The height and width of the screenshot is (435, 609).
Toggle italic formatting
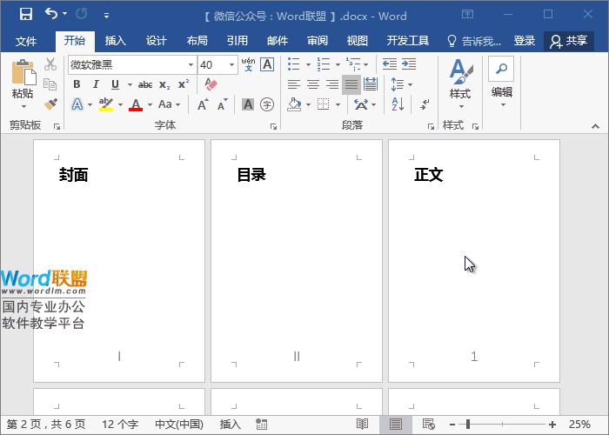click(96, 84)
